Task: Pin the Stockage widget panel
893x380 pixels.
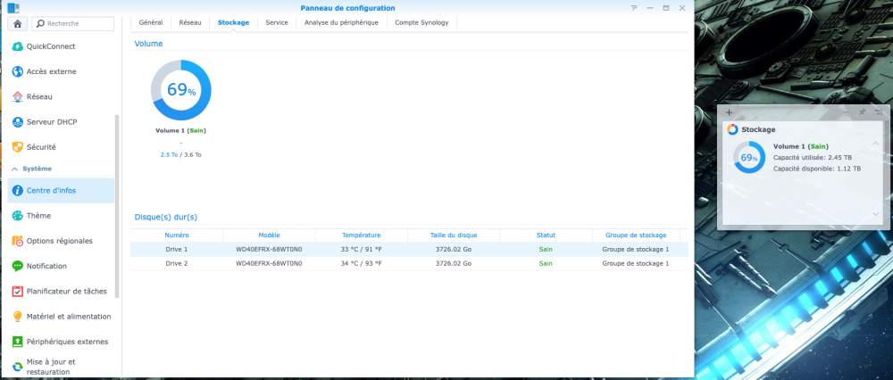Action: 862,112
